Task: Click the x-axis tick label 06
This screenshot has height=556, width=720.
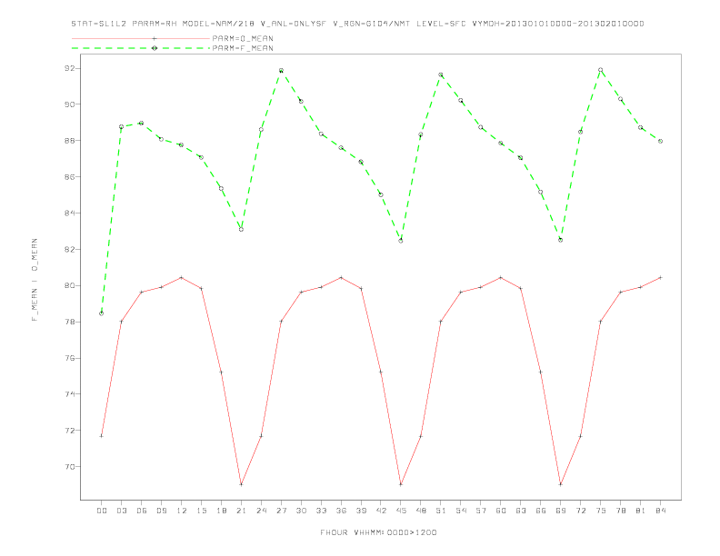Action: (142, 511)
